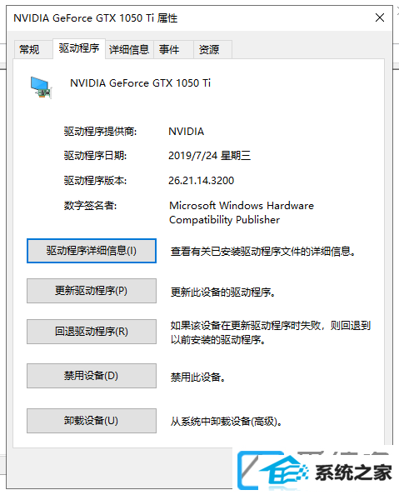The image size is (399, 495).
Task: Click the driver version 26.21.14.3200 text
Action: point(201,181)
